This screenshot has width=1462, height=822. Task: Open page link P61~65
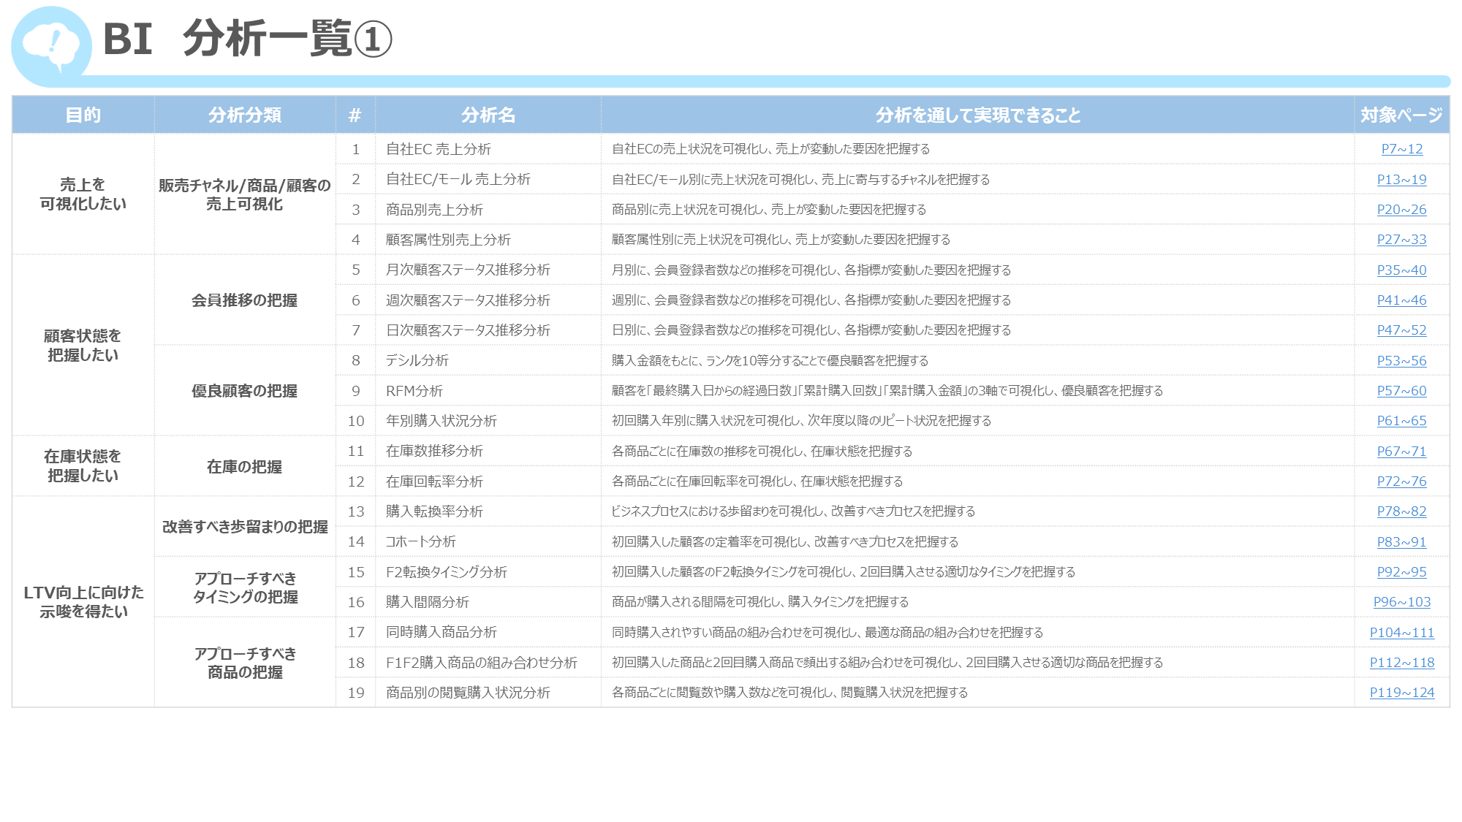point(1401,421)
